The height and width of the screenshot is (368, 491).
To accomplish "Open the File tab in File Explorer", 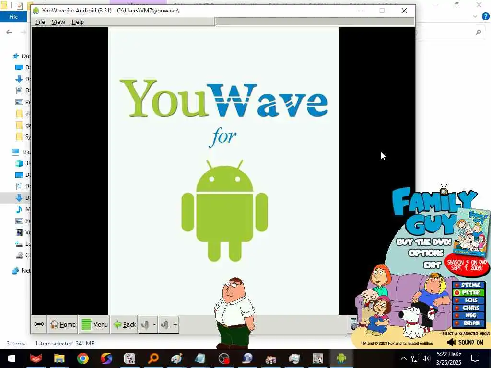I will (x=13, y=17).
